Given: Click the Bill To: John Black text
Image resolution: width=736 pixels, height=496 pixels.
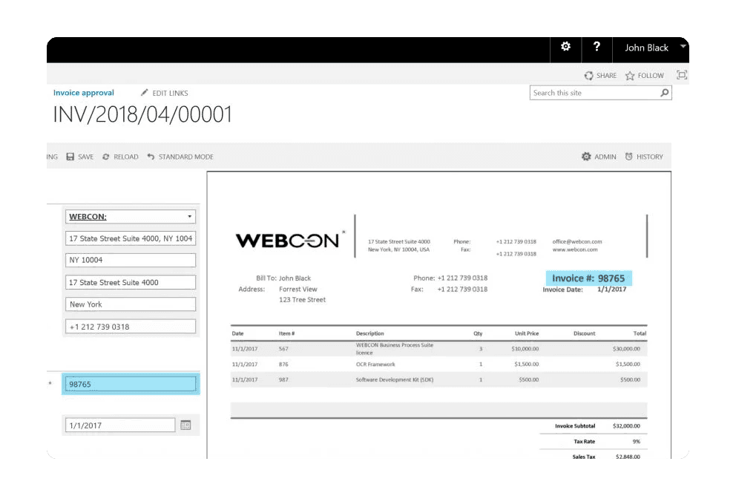Looking at the screenshot, I should coord(283,278).
